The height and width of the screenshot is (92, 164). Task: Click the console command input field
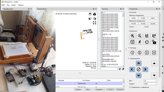click(x=109, y=69)
